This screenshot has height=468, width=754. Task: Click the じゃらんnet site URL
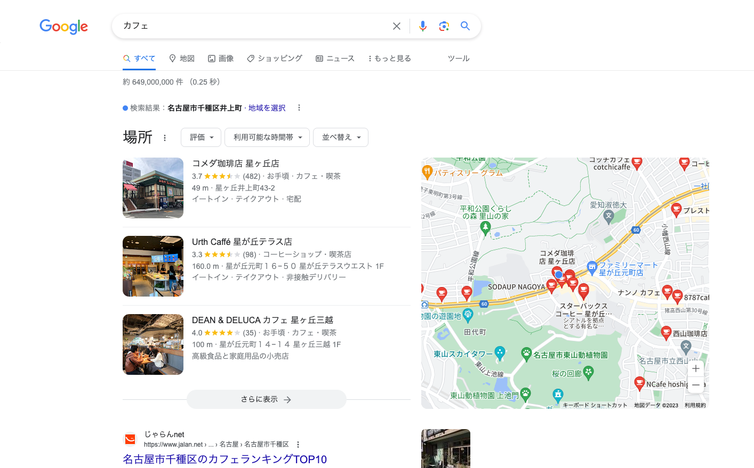point(216,445)
